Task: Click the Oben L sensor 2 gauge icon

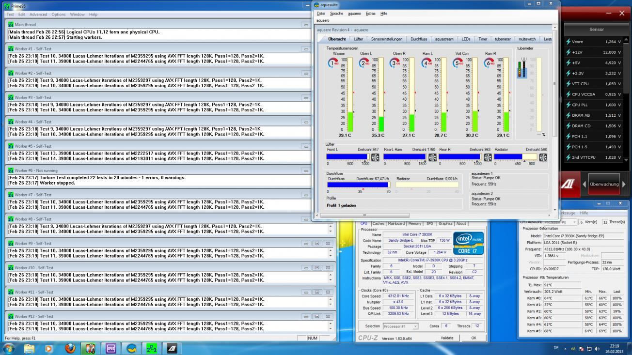Action: (x=364, y=62)
